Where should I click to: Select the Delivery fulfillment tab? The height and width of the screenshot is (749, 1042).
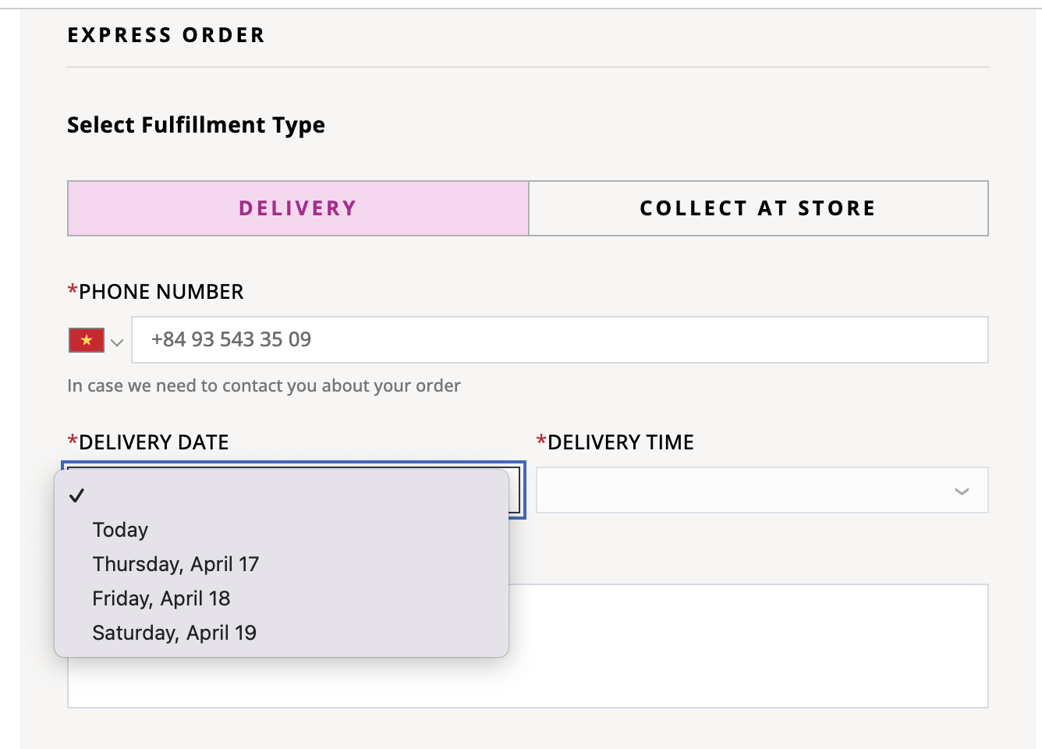coord(298,208)
